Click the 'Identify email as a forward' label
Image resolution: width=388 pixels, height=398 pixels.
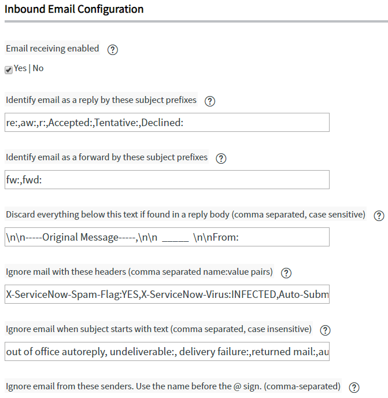106,157
